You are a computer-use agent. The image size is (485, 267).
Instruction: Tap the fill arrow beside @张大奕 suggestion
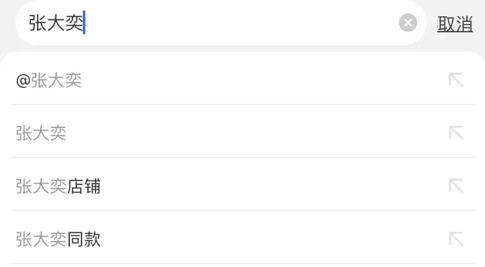point(456,81)
